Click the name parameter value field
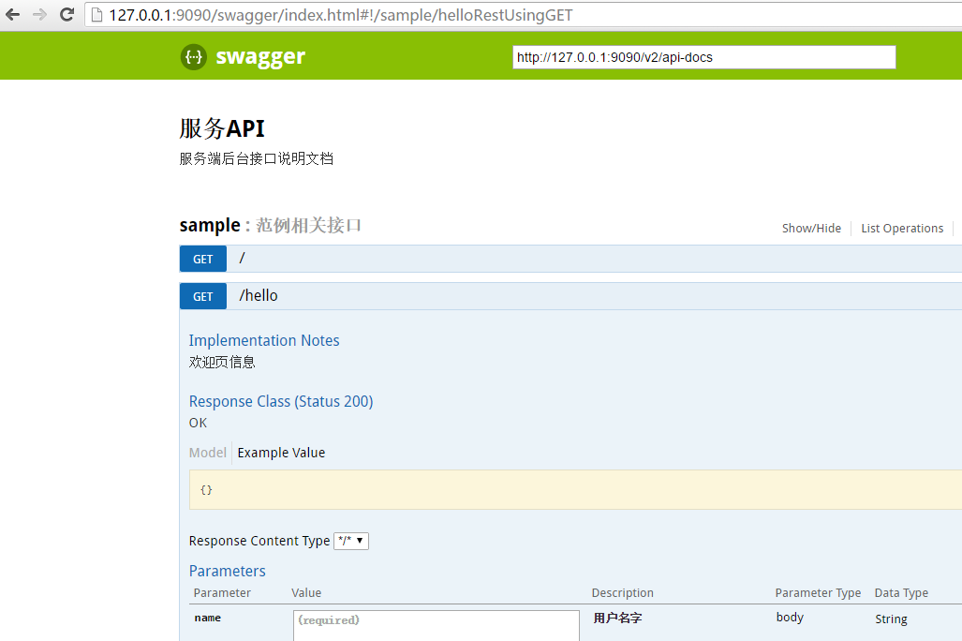This screenshot has width=962, height=641. coord(437,626)
